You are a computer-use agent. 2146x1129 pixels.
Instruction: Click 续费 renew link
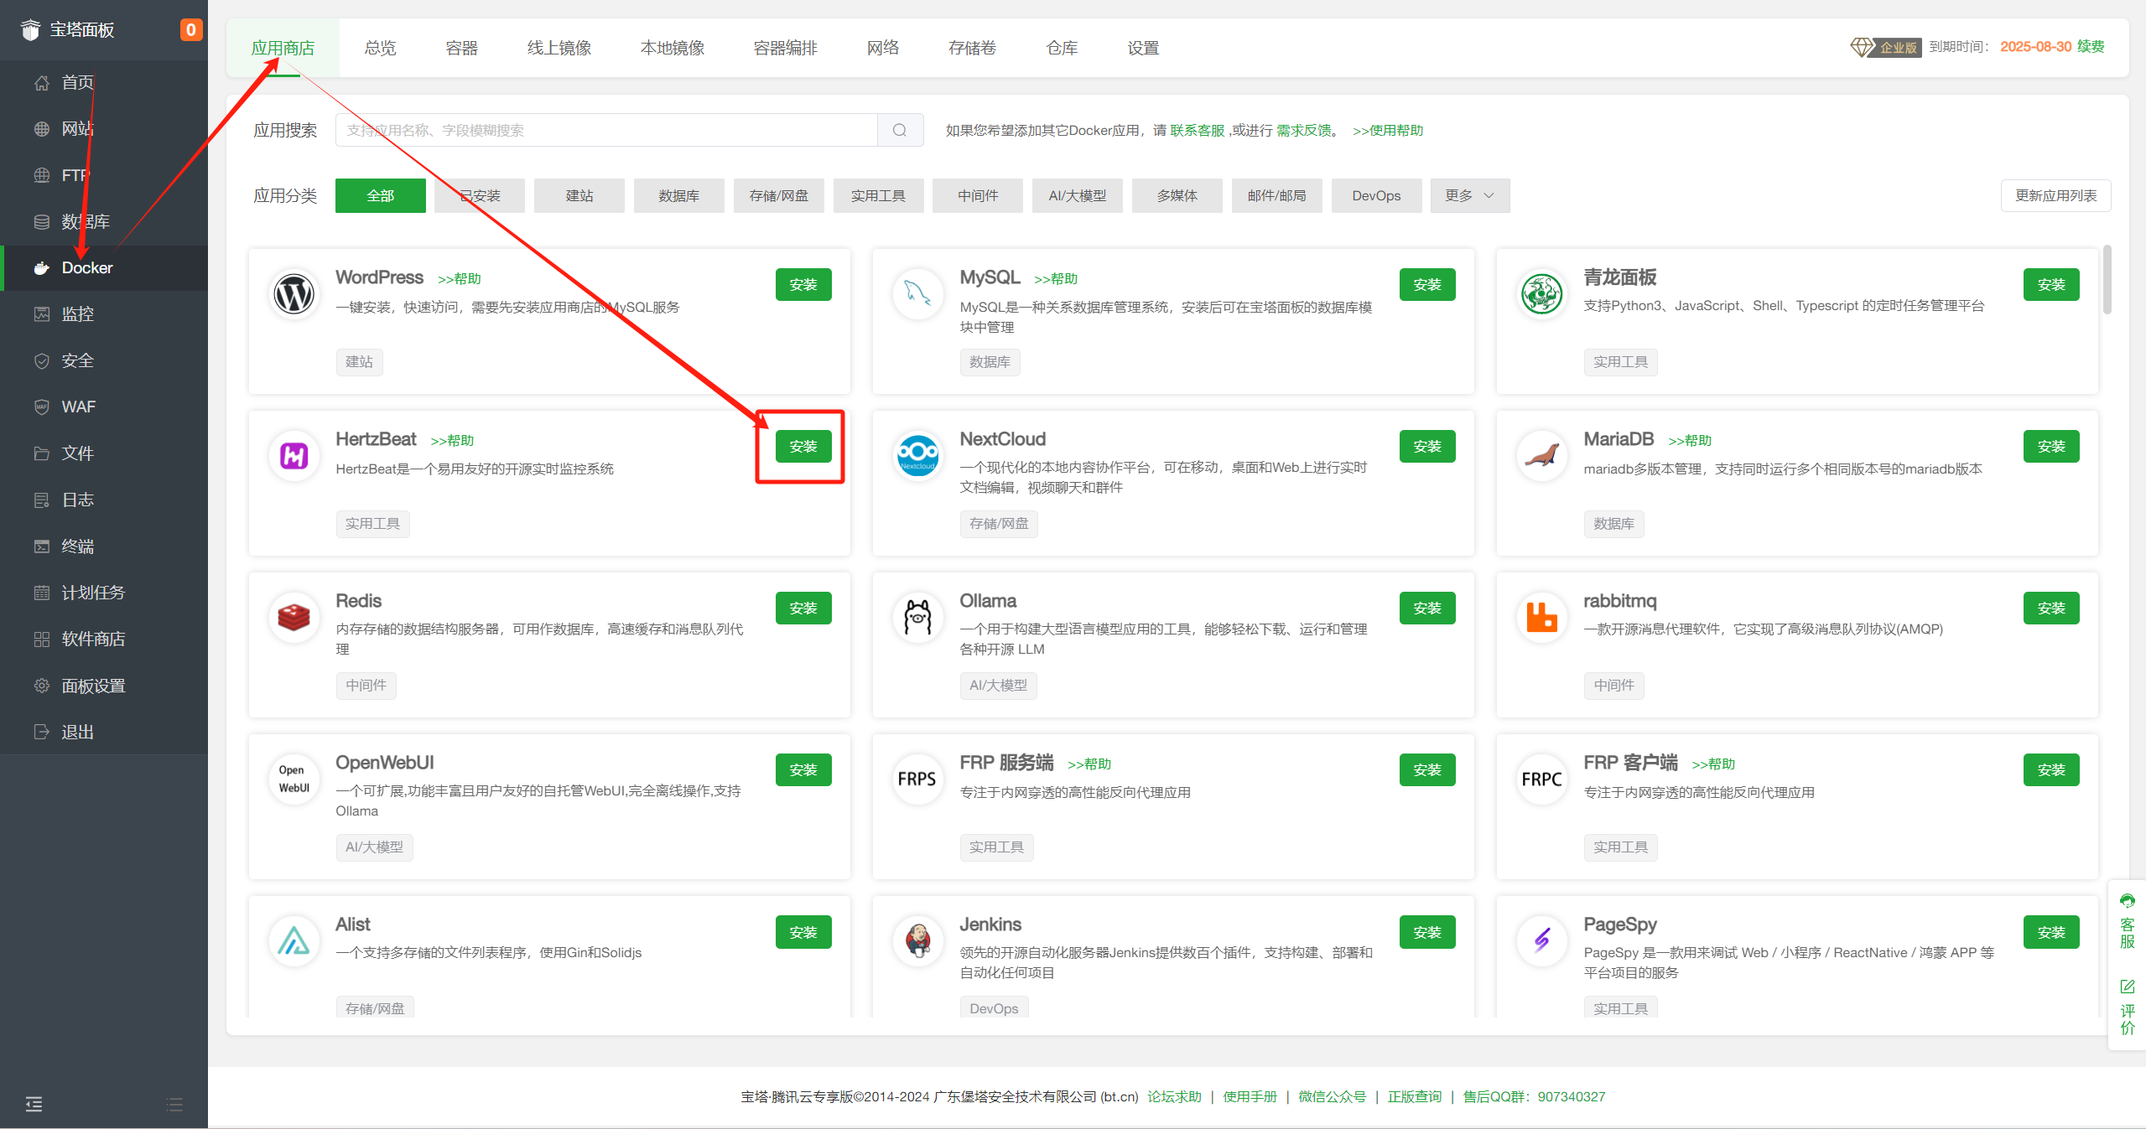[2091, 46]
